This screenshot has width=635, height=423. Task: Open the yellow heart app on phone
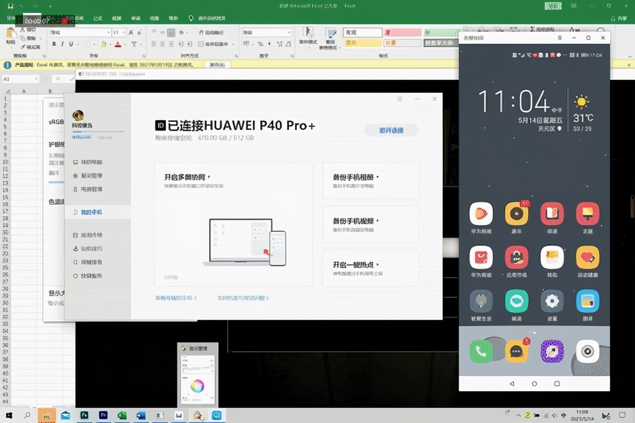(587, 257)
